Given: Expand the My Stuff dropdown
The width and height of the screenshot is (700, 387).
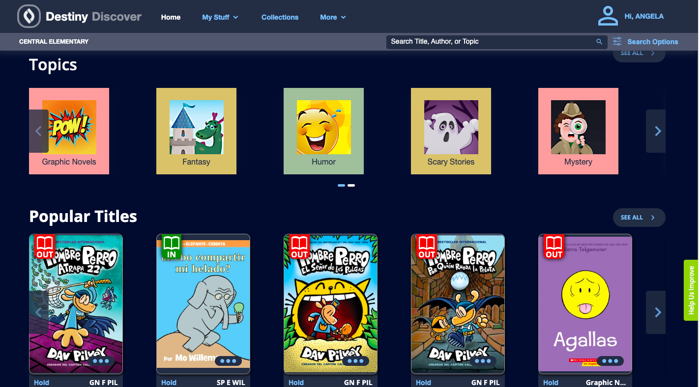Looking at the screenshot, I should pos(220,17).
